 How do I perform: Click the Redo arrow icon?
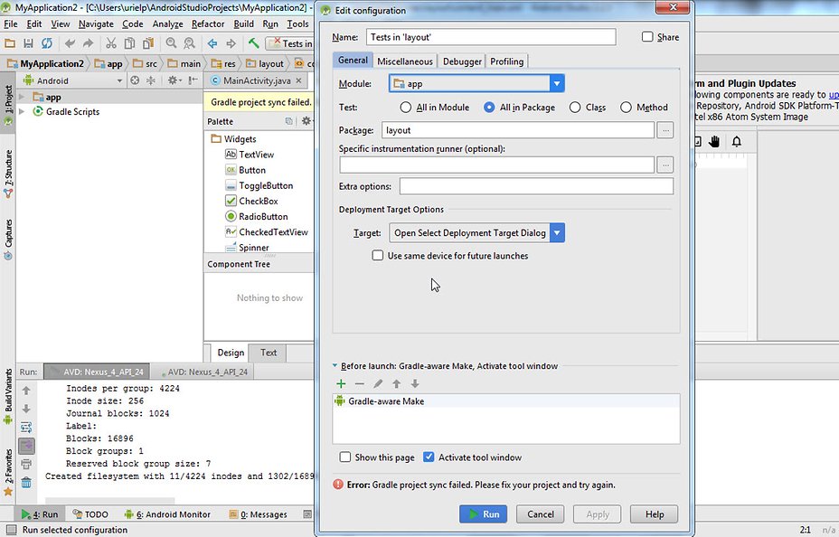[89, 43]
